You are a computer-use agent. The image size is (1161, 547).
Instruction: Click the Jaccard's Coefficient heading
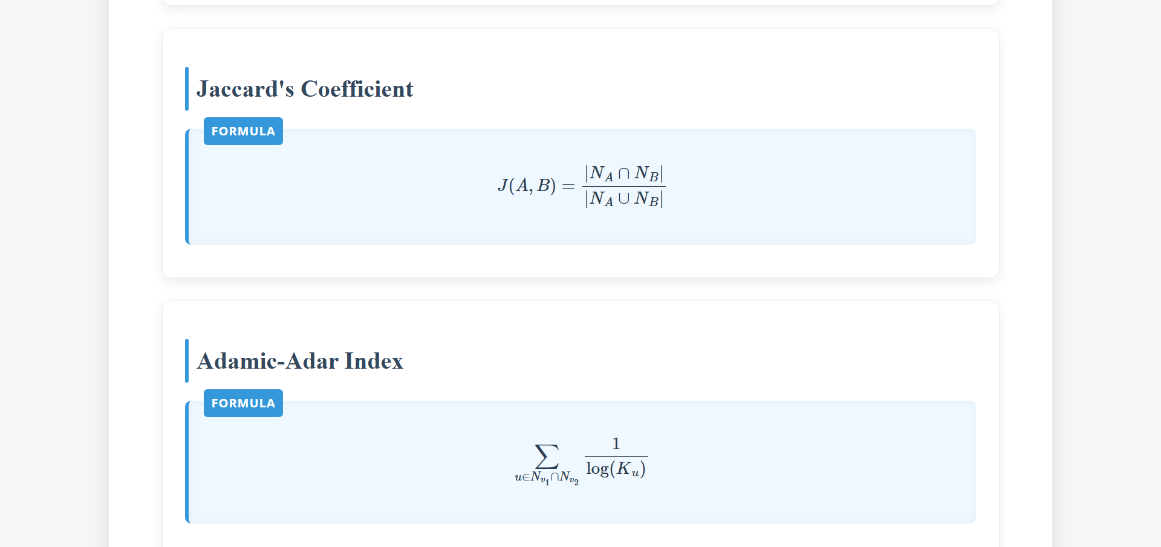point(305,89)
